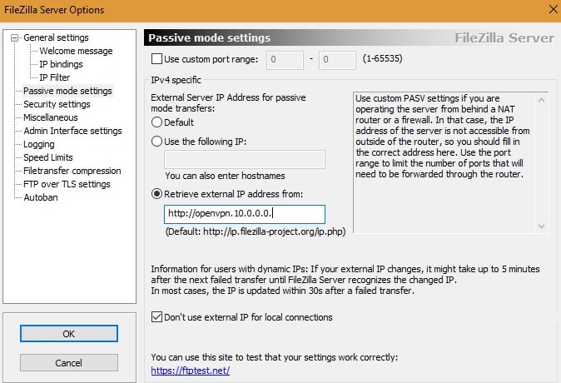
Task: Click the default URL hint text
Action: coord(256,231)
